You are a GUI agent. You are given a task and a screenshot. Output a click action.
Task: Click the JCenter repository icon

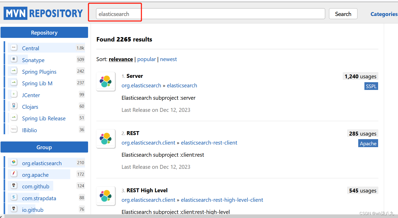pos(14,94)
